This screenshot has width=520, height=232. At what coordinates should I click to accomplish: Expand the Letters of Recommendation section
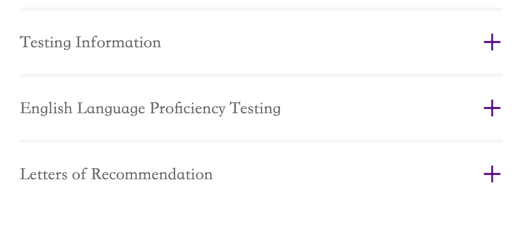[x=492, y=175]
